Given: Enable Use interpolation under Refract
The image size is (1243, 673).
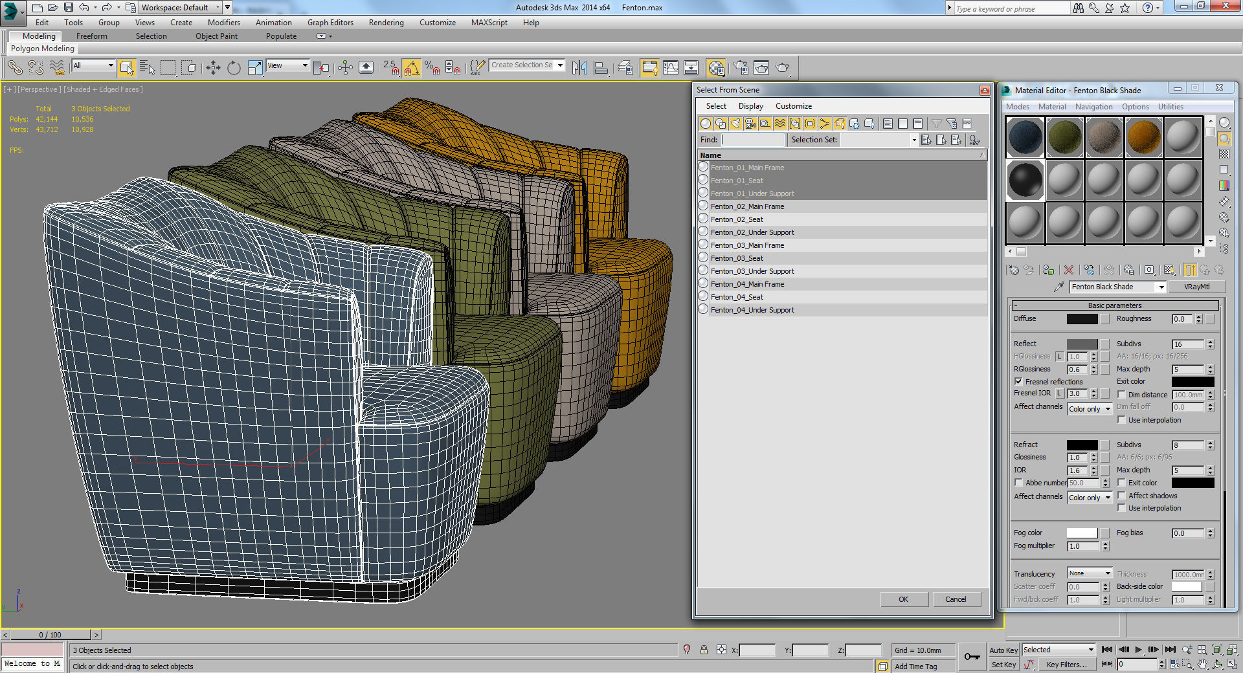Looking at the screenshot, I should click(x=1121, y=508).
